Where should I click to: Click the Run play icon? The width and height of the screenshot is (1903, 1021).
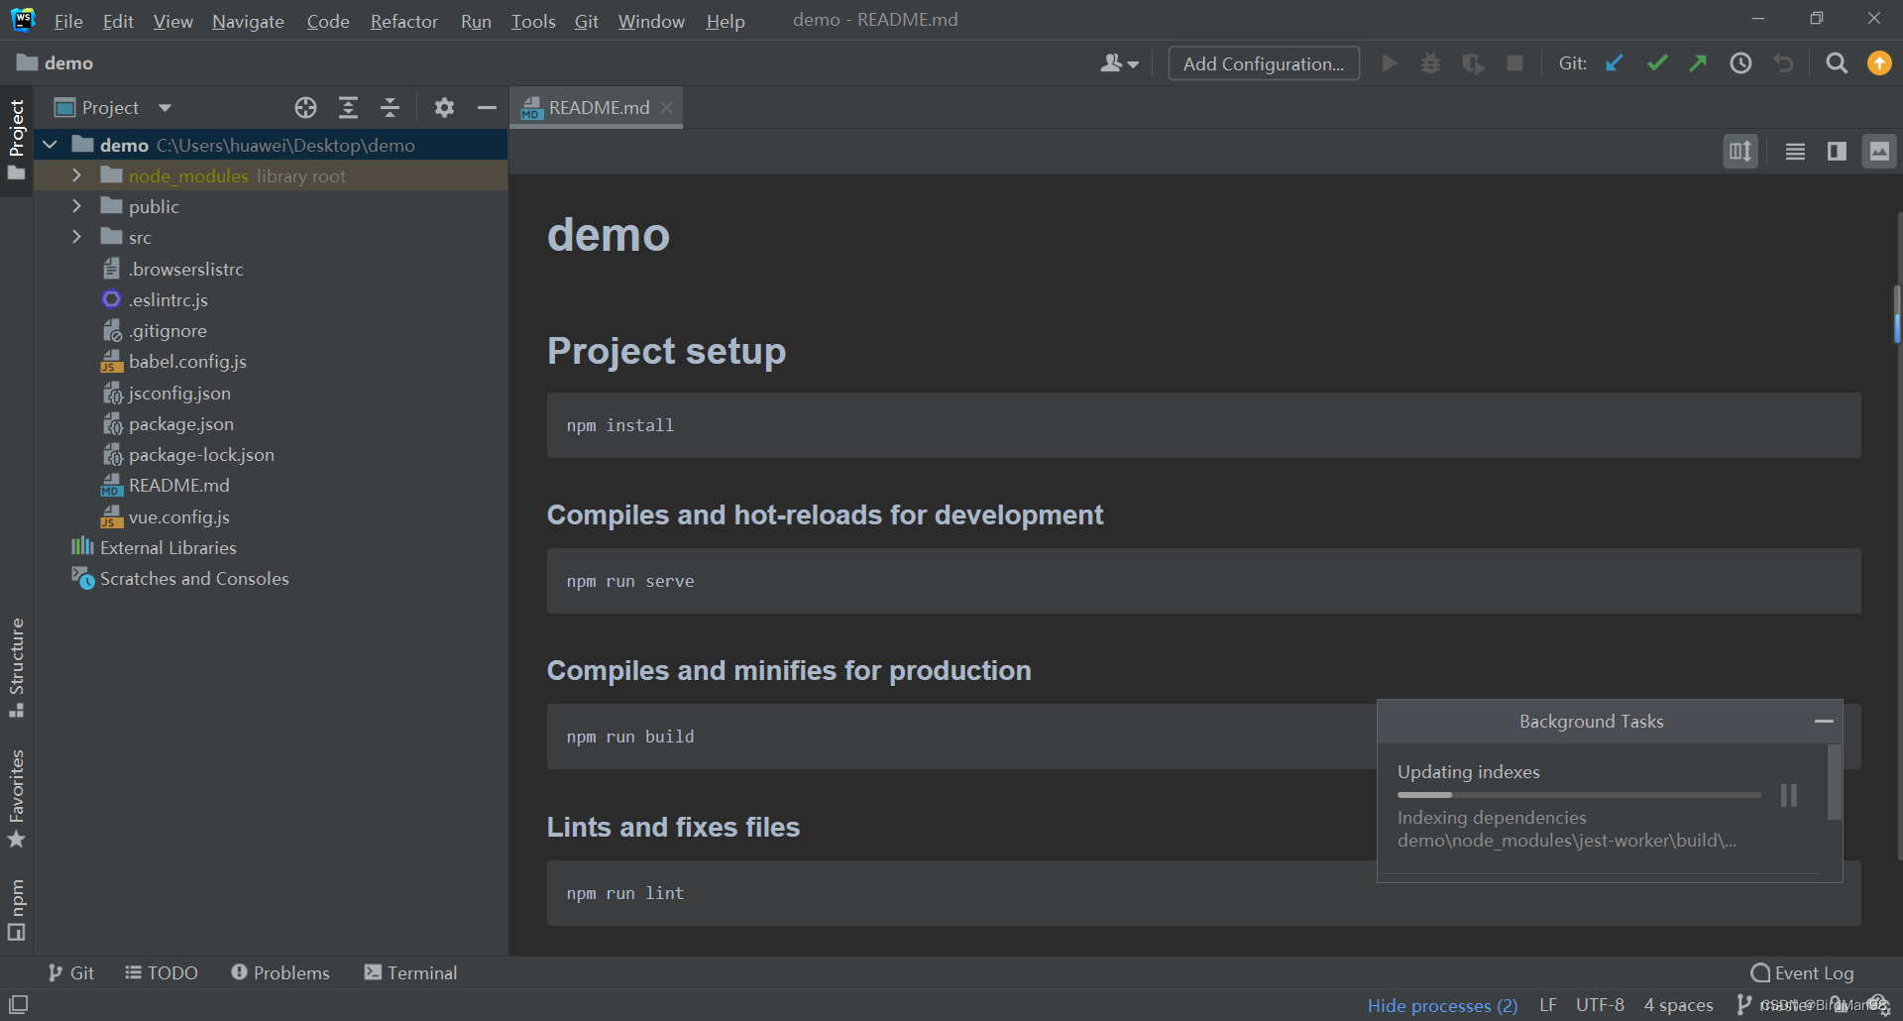coord(1390,63)
